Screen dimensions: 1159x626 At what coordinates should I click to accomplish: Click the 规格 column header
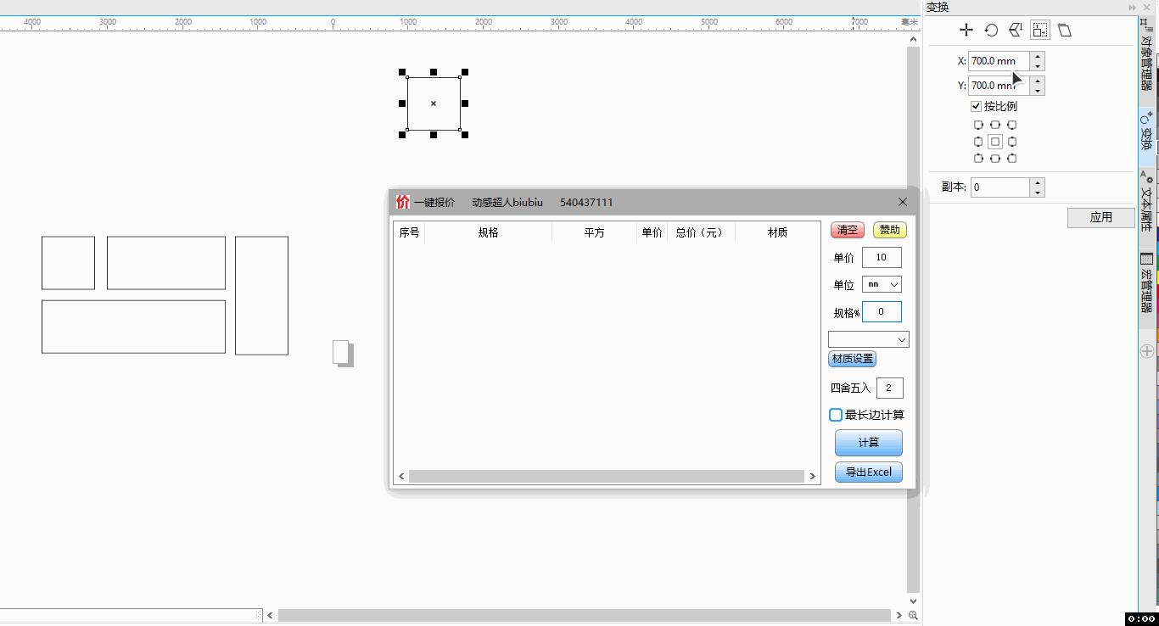(x=488, y=232)
